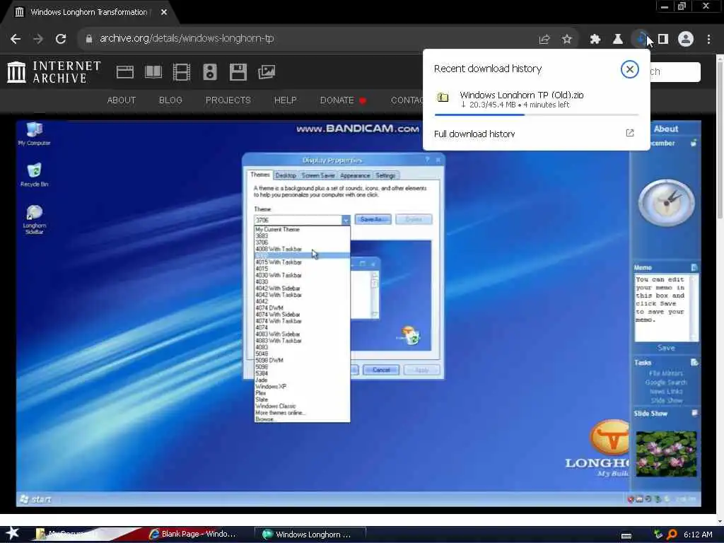
Task: Open the Audio speaker icon
Action: tap(209, 73)
